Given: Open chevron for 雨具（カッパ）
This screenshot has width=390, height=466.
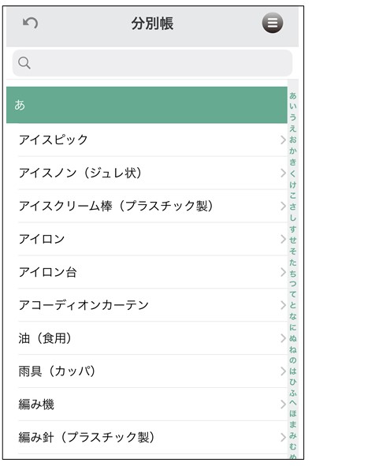Looking at the screenshot, I should pyautogui.click(x=283, y=371).
